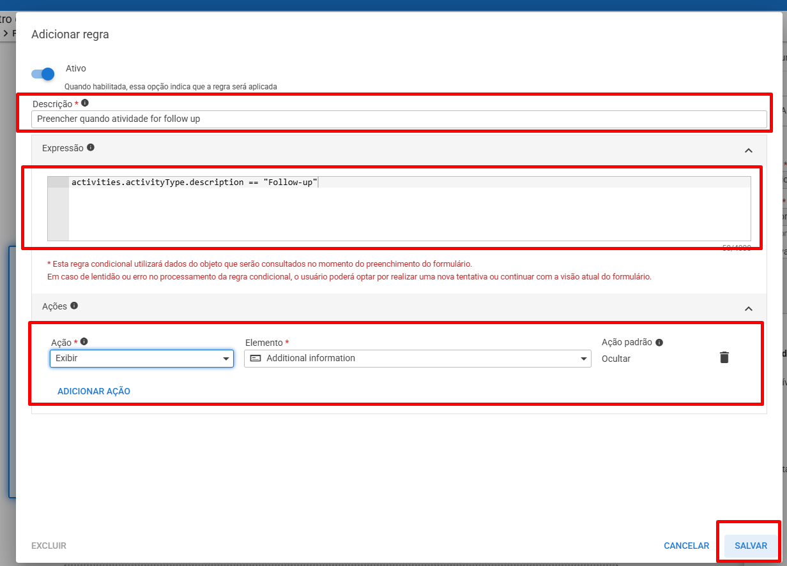Viewport: 787px width, 566px height.
Task: Click the editor line number gutter
Action: tap(58, 209)
